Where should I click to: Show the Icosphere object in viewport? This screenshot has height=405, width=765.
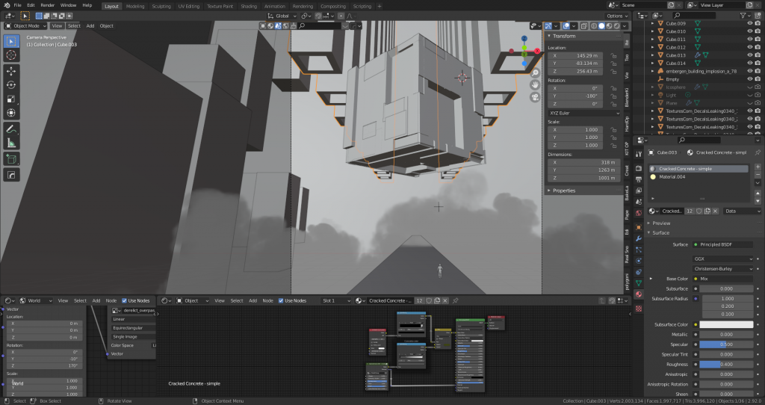pos(750,87)
